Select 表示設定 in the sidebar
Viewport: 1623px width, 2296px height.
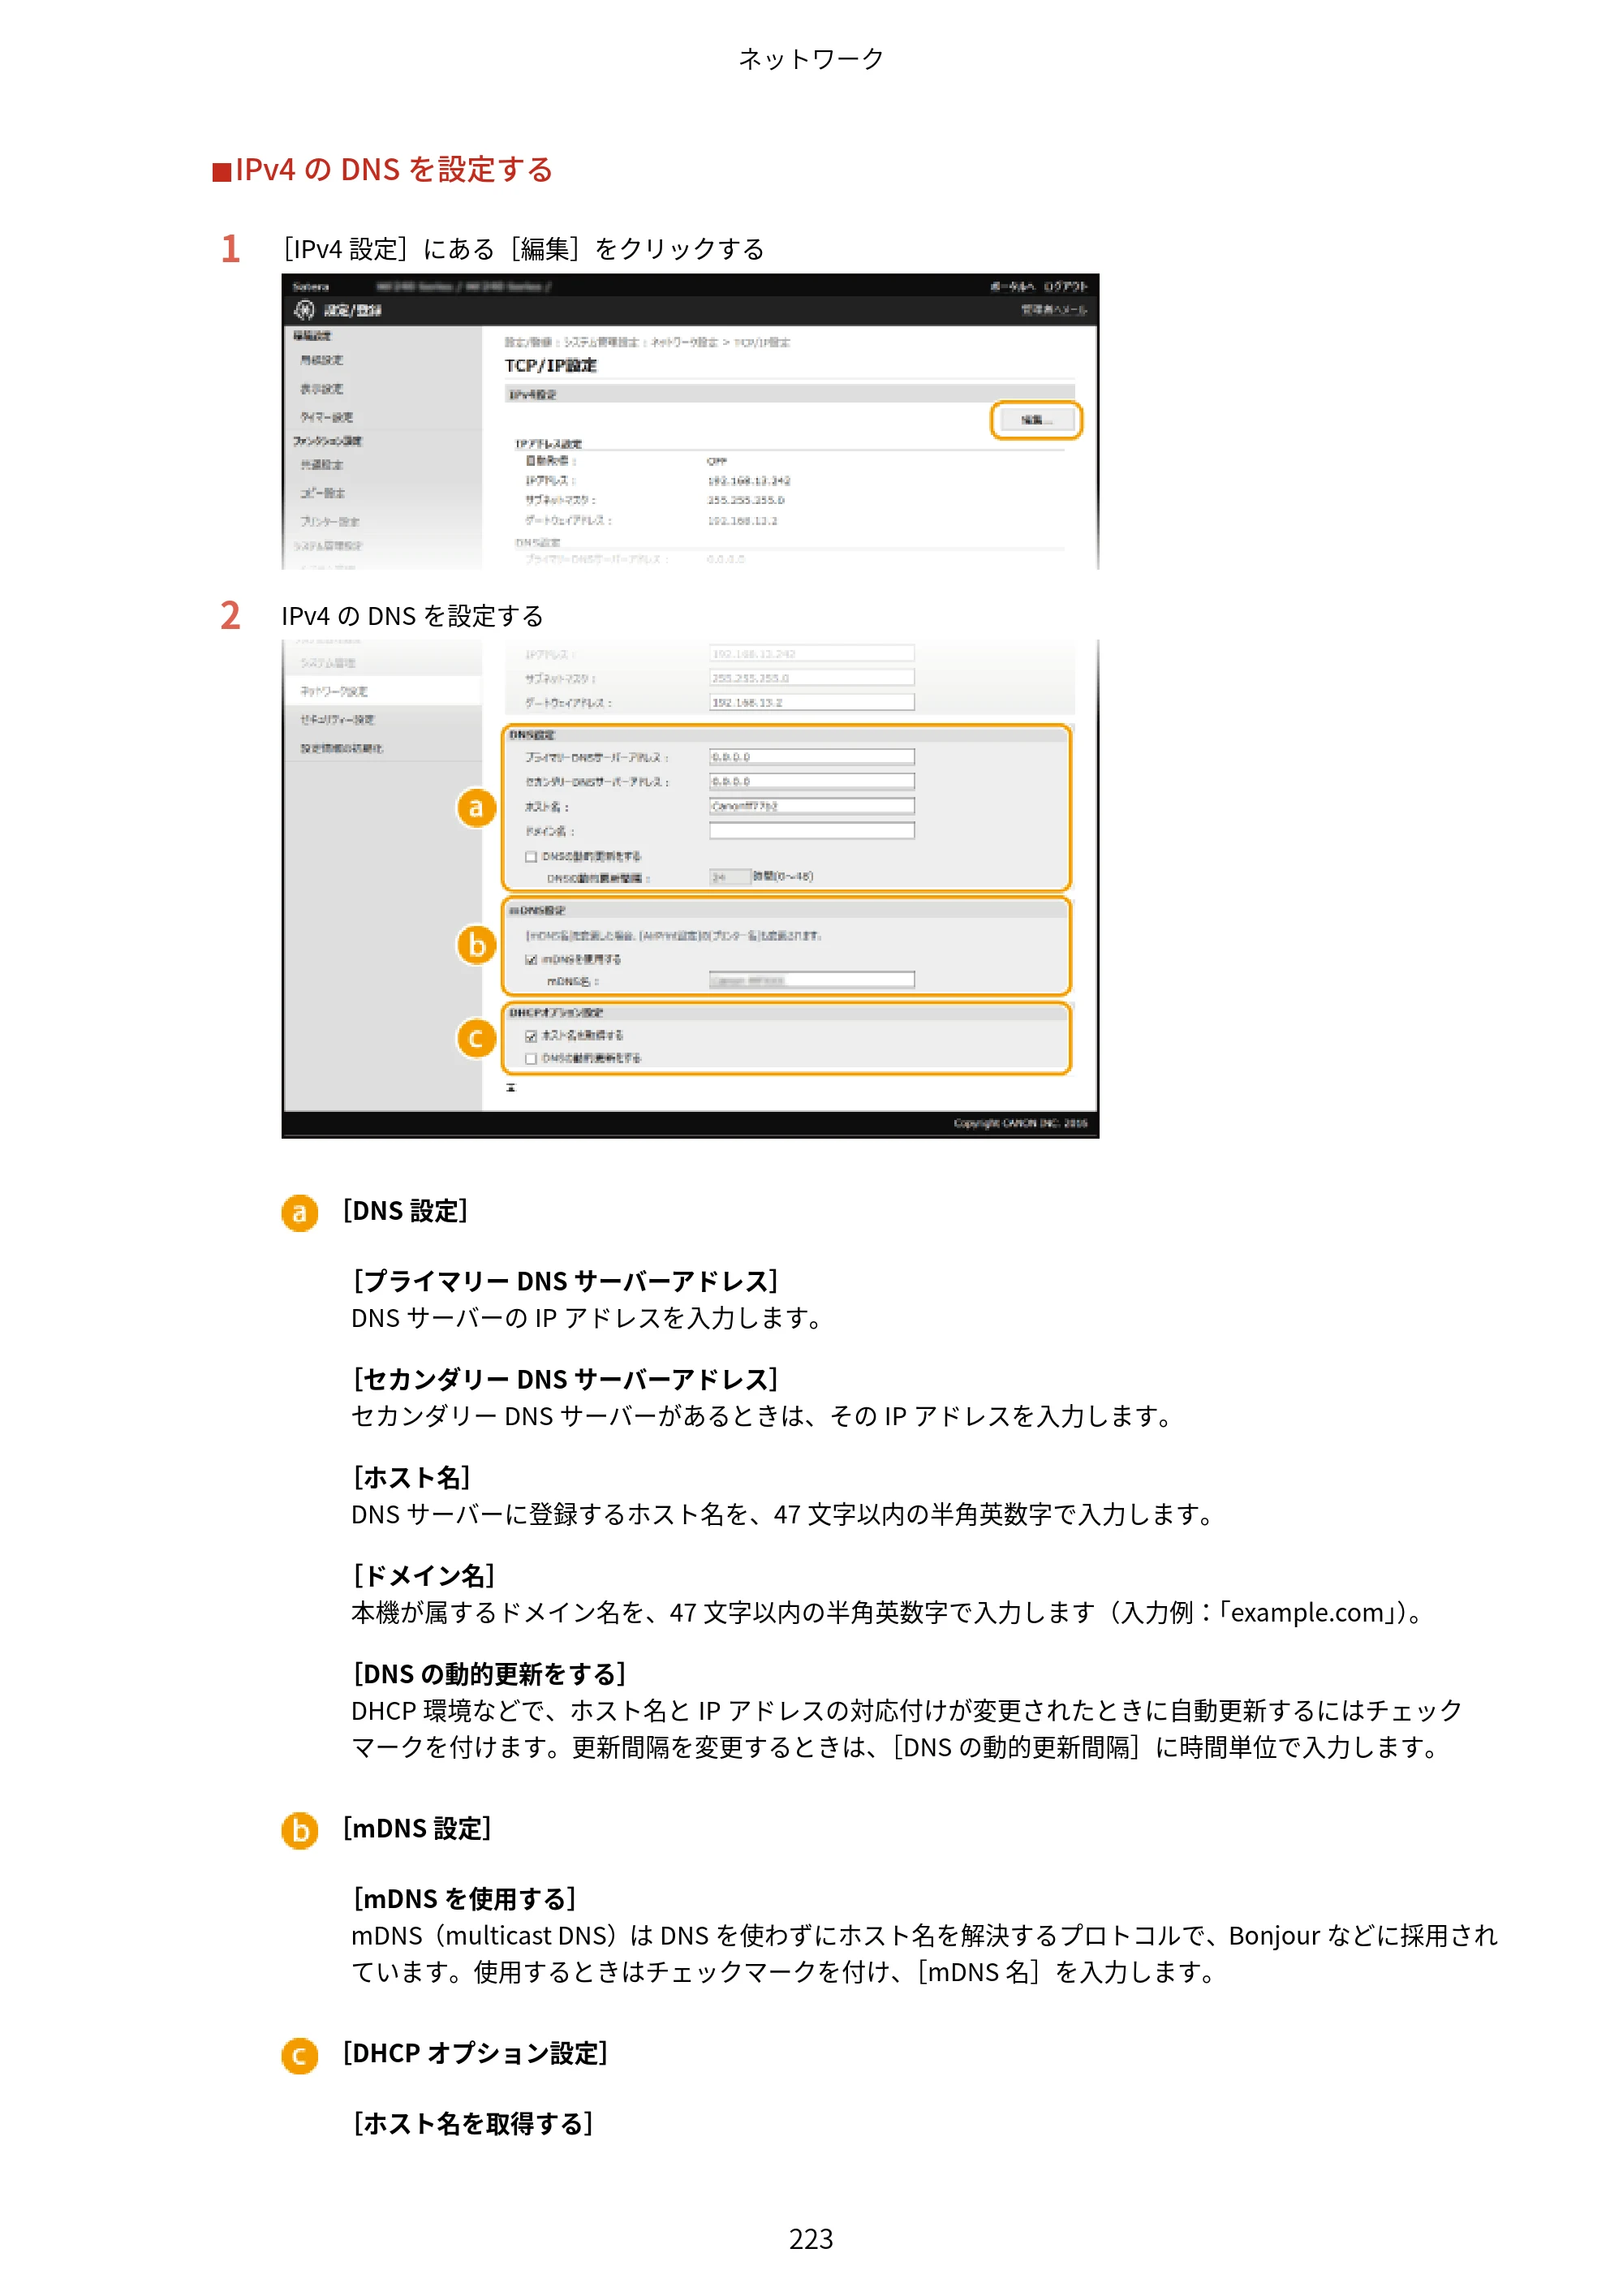[x=322, y=389]
